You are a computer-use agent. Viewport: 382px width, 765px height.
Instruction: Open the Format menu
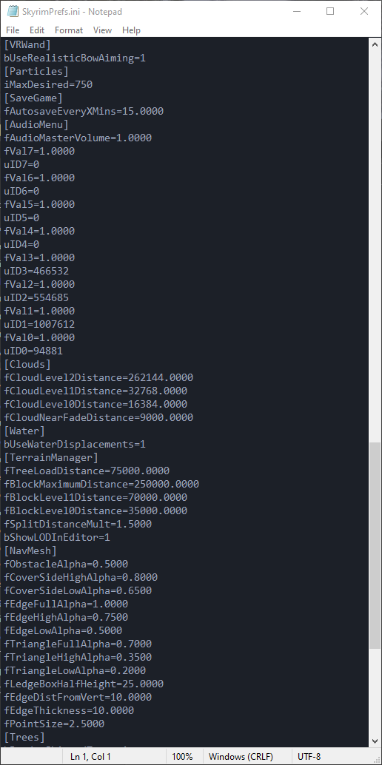69,30
